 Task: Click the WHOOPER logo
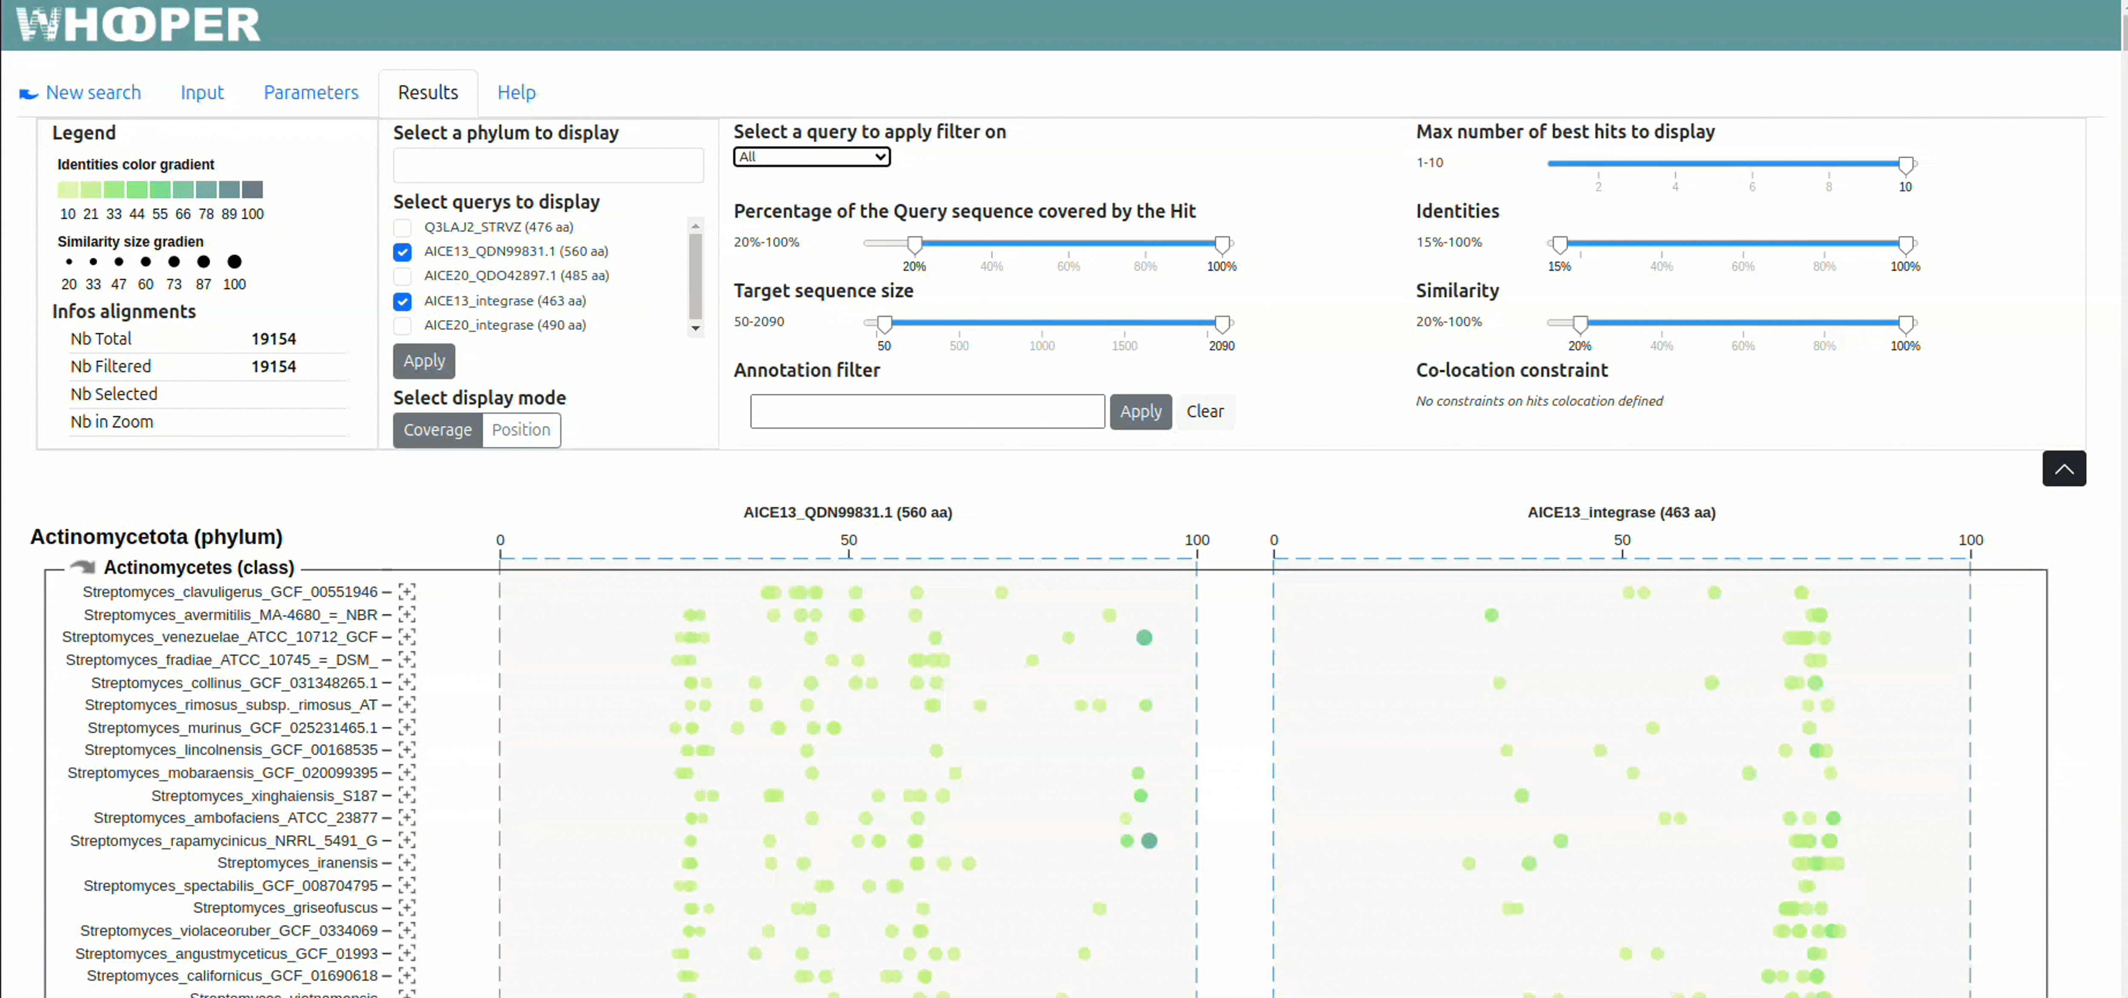pos(138,24)
